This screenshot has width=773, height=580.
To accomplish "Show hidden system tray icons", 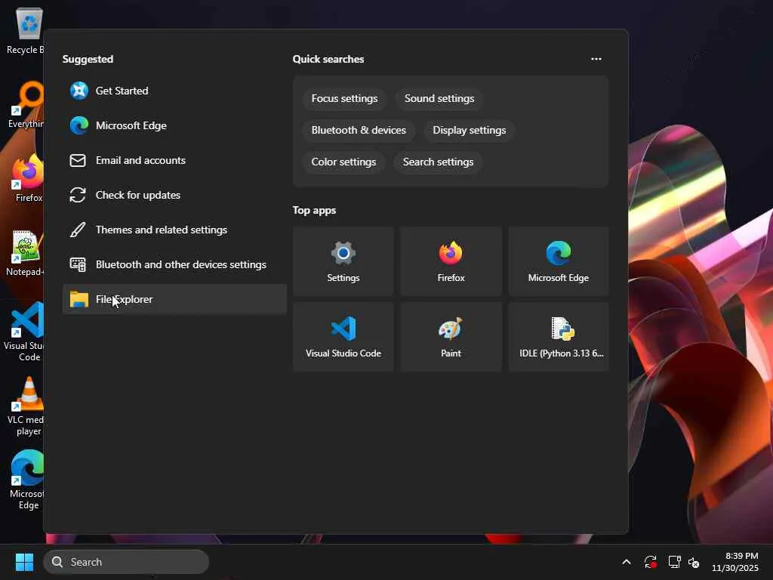I will [x=626, y=562].
